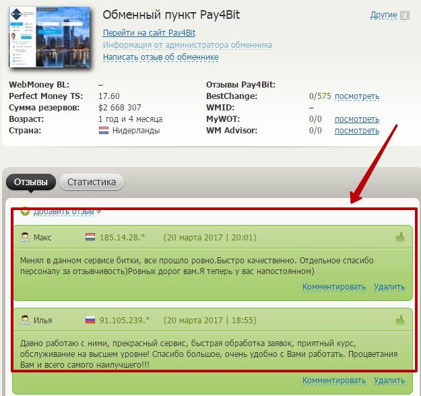The width and height of the screenshot is (421, 396).
Task: Open 'Информация от администратора обменника' link
Action: (187, 45)
